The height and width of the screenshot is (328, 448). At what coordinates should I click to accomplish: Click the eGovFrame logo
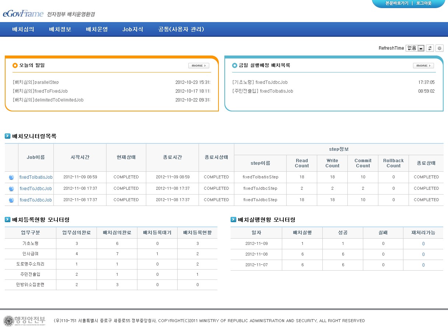pyautogui.click(x=23, y=14)
